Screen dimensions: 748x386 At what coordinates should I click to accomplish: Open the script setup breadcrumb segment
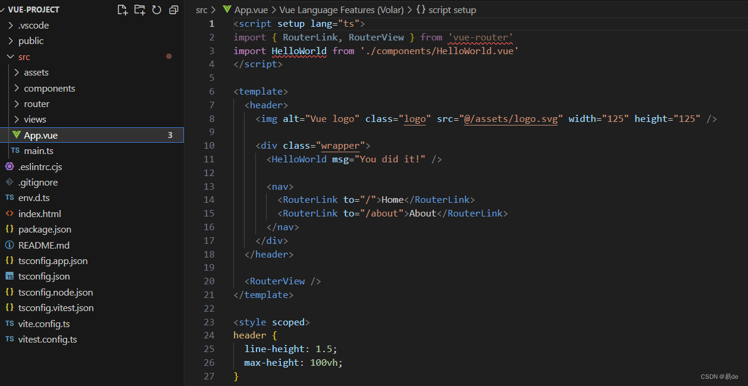click(452, 10)
